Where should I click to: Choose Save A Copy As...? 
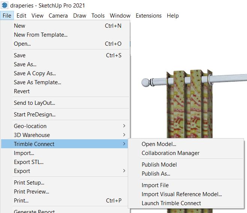(x=65, y=73)
